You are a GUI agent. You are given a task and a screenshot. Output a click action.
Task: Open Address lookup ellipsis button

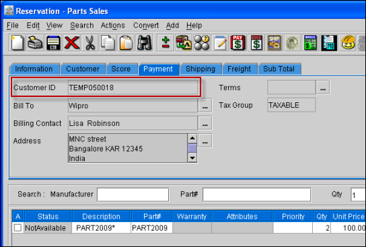pos(205,141)
